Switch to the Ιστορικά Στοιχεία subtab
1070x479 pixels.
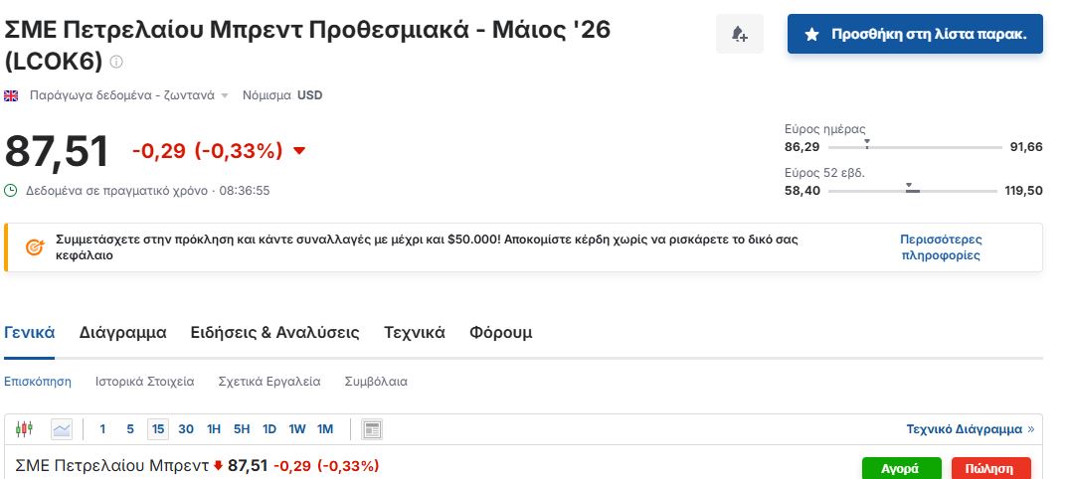144,382
